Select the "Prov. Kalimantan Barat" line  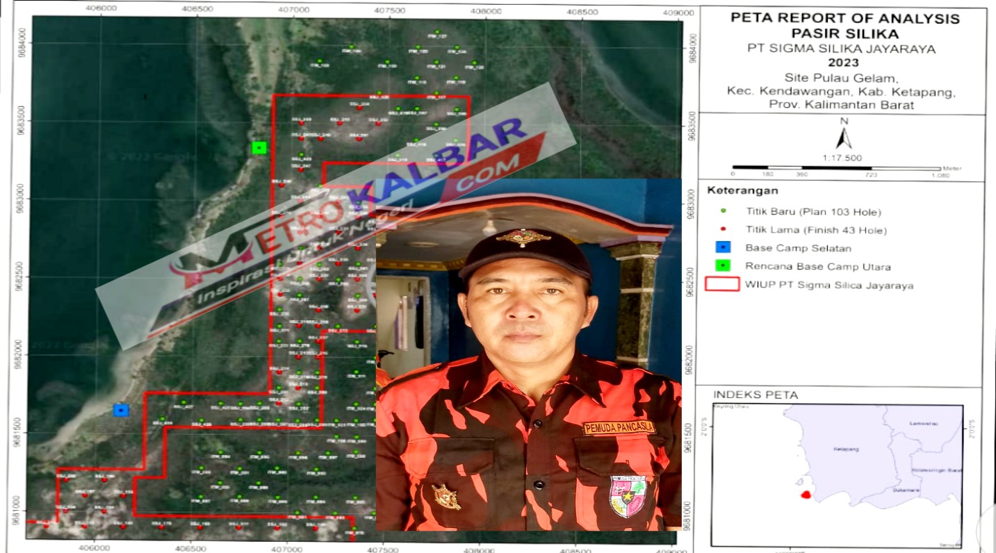point(842,105)
